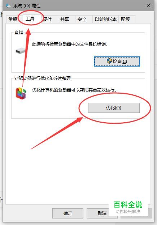This screenshot has height=225, width=157.
Task: Click the 检查(C) button
Action: pos(117,61)
